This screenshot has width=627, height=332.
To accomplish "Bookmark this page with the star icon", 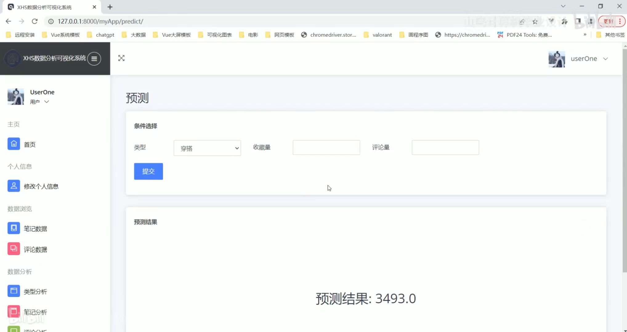I will (535, 22).
